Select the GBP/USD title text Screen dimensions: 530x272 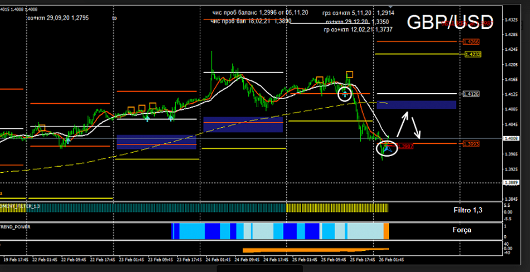click(x=449, y=22)
